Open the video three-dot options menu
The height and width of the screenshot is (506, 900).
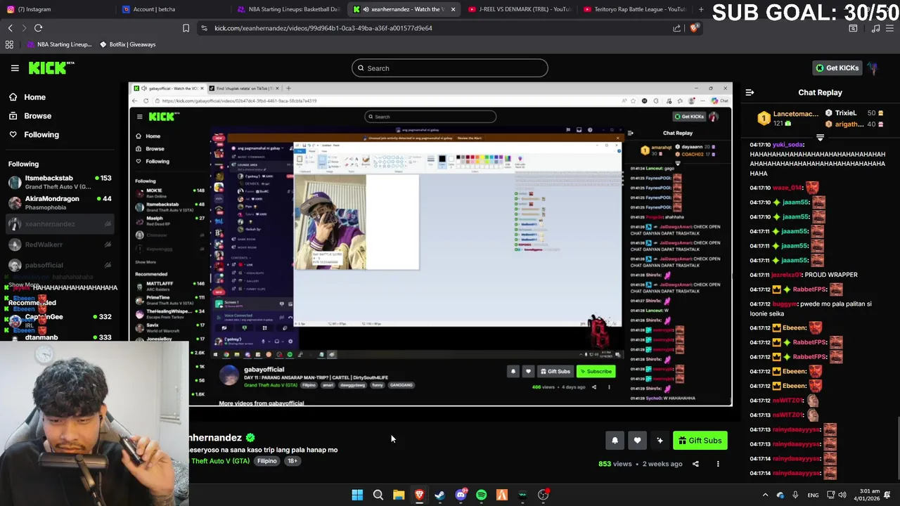click(718, 464)
